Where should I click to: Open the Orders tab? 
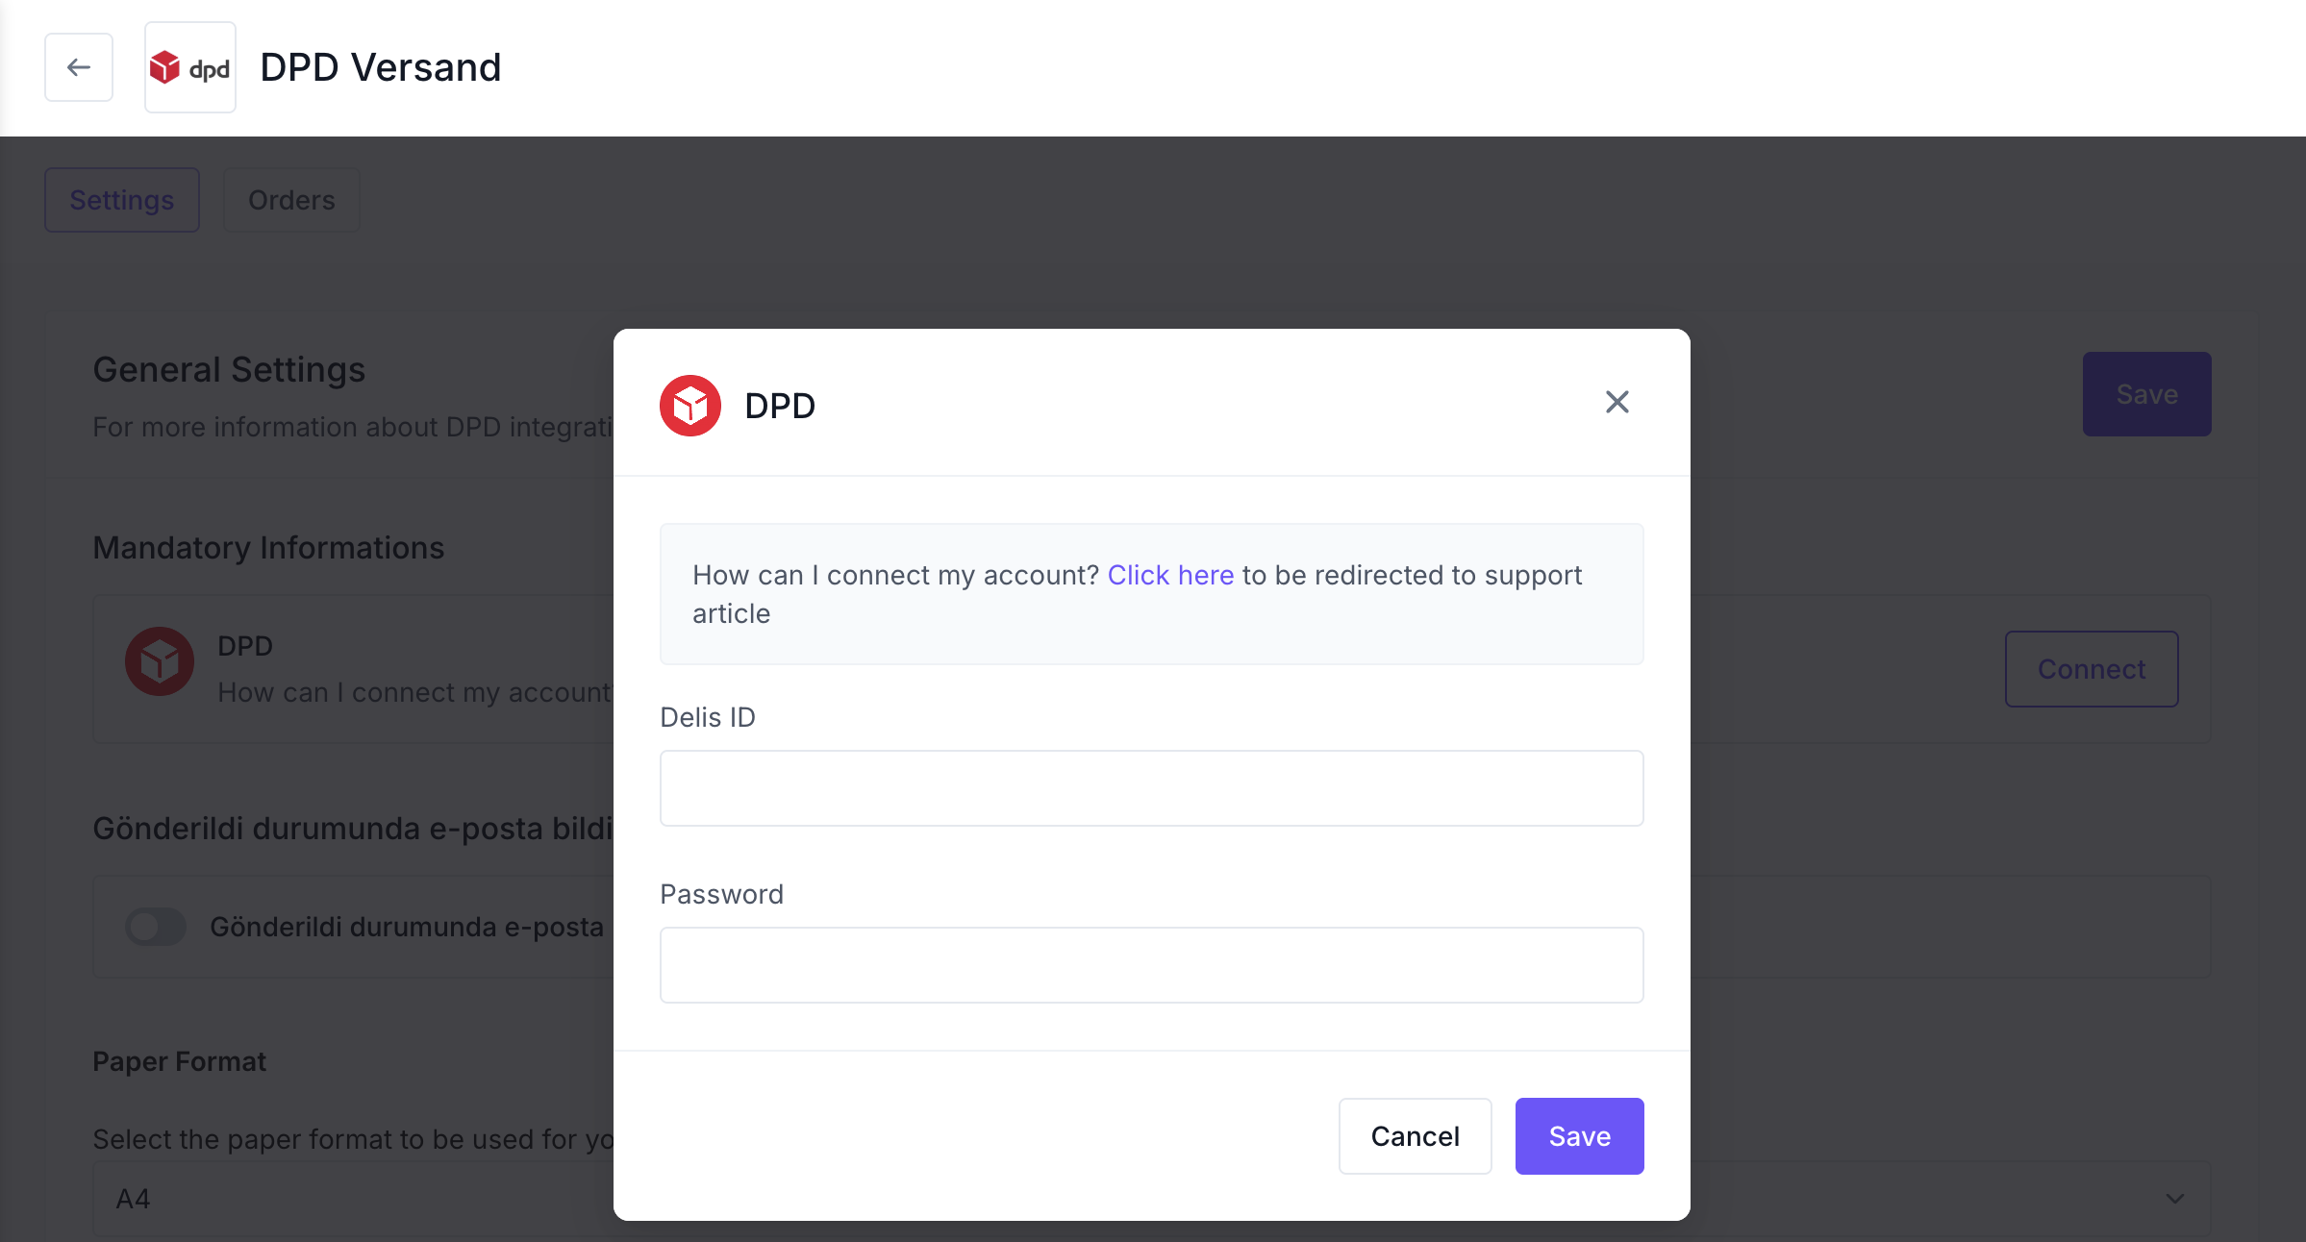(x=291, y=200)
